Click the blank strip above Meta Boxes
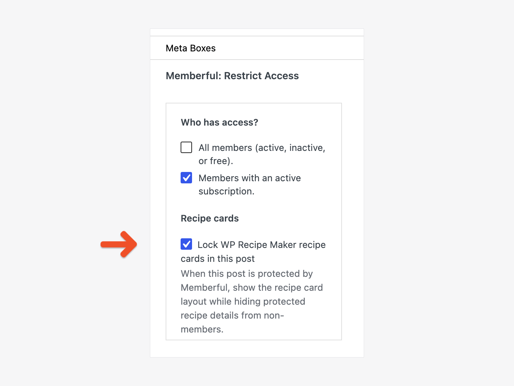The height and width of the screenshot is (386, 514). point(257,32)
